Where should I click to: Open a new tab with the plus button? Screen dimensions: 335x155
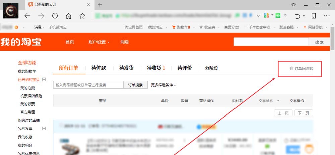[x=100, y=5]
